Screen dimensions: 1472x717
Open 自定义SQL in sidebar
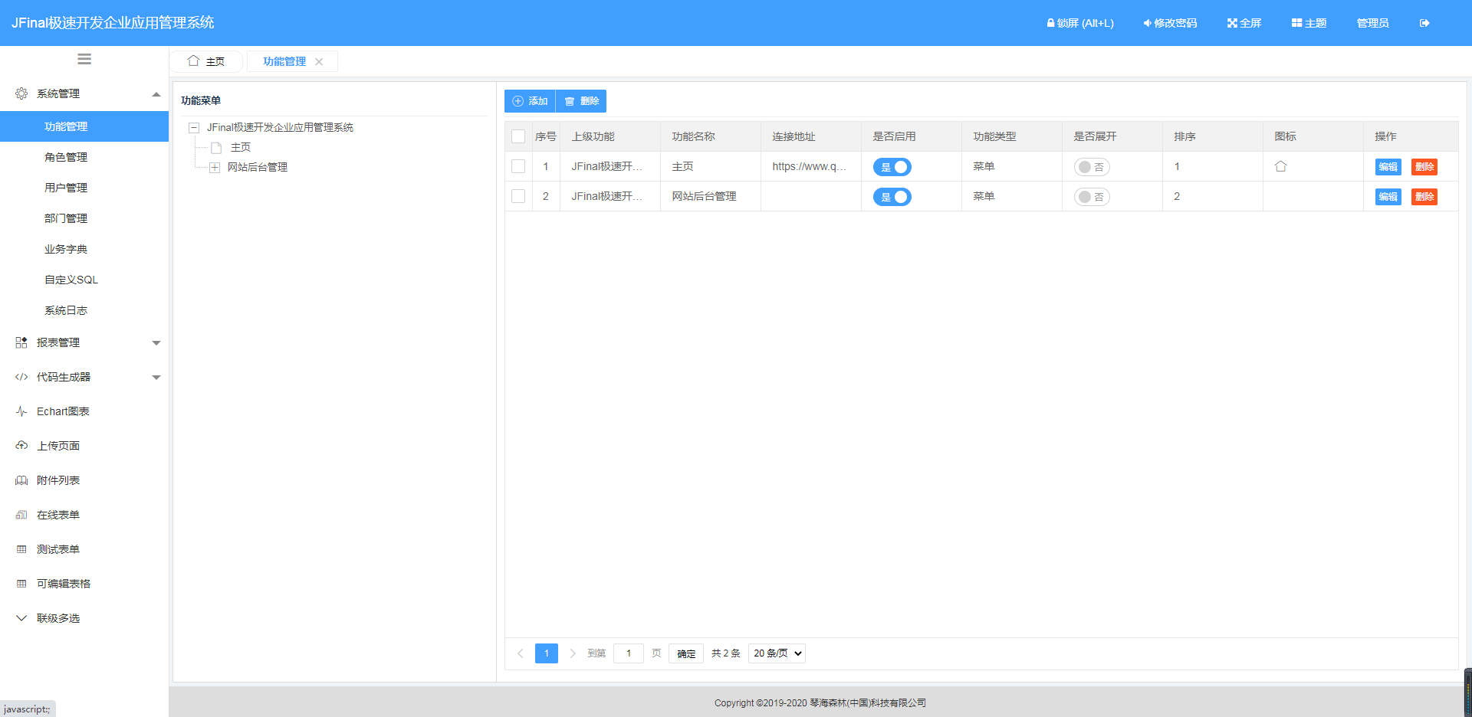(84, 280)
